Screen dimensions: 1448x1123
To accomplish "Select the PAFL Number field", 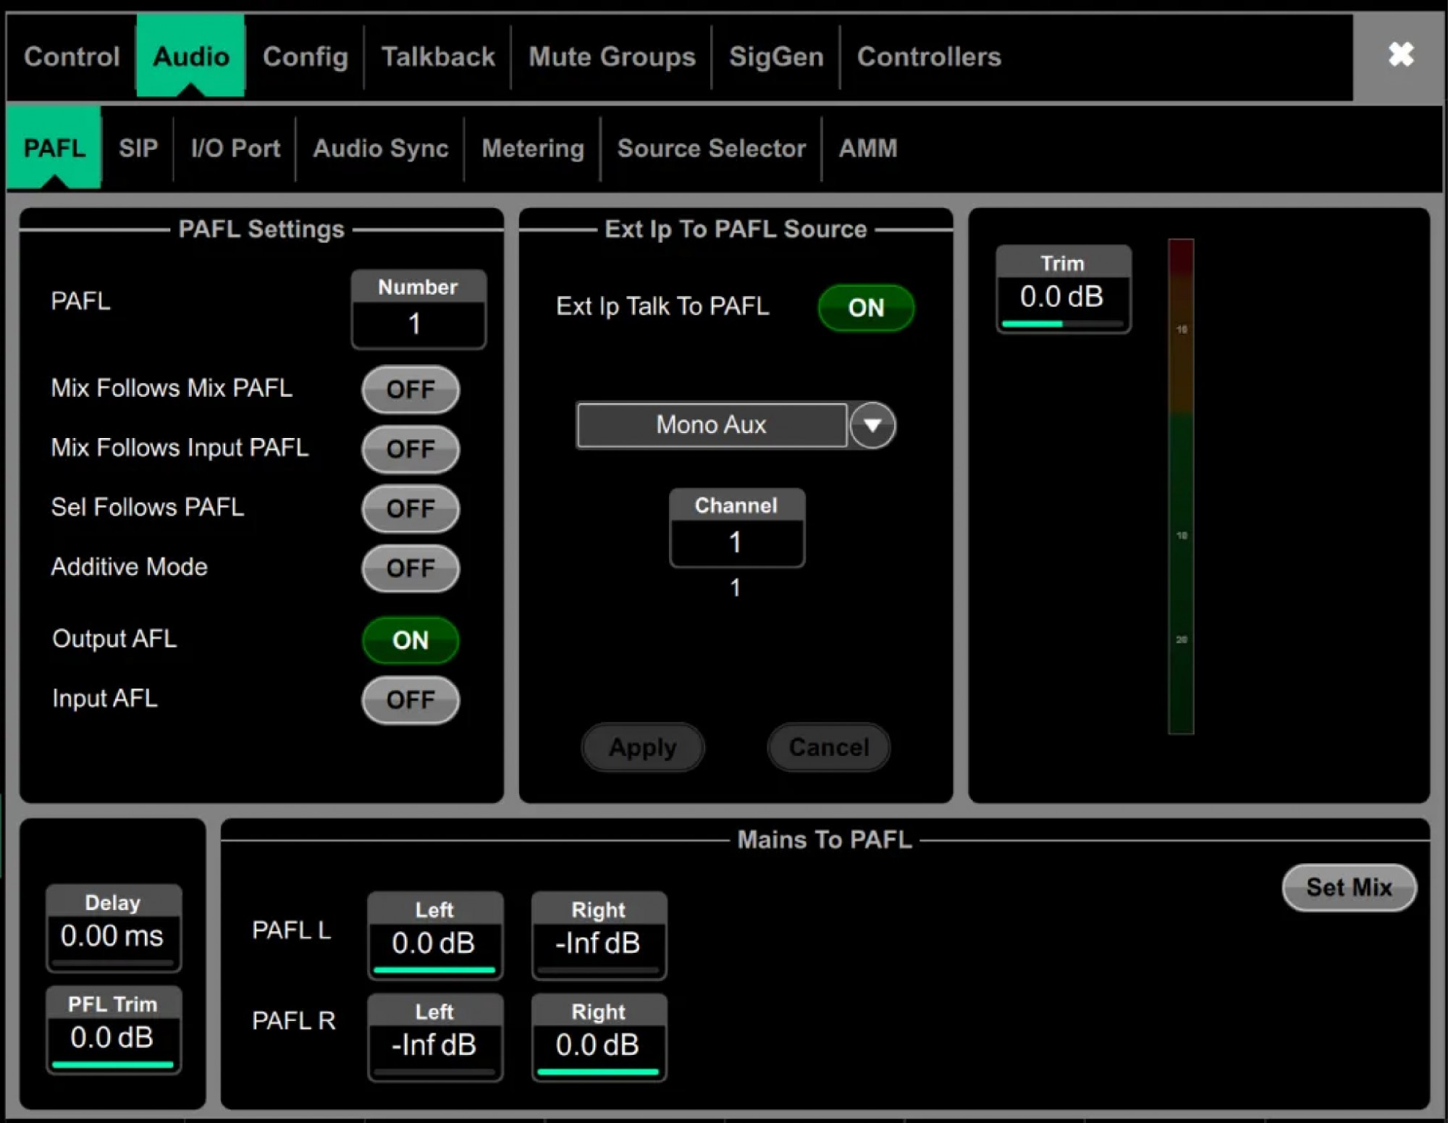I will tap(418, 322).
